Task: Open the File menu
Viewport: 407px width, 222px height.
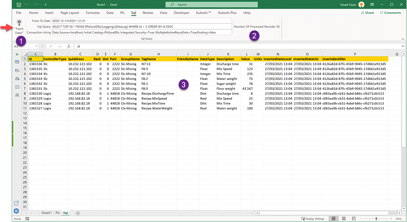Action: pos(18,13)
